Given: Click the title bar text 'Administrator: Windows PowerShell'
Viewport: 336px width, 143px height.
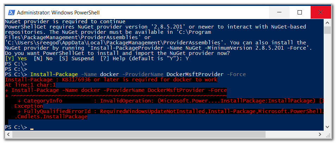Looking at the screenshot, I should pos(54,12).
